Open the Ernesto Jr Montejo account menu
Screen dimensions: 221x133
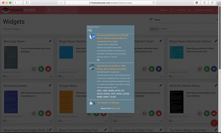pyautogui.click(x=206, y=10)
